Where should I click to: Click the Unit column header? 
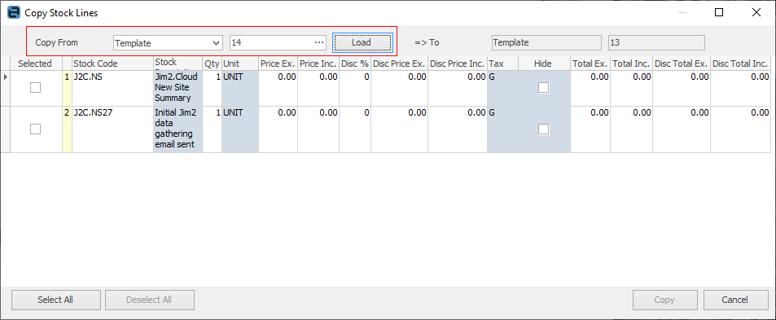(240, 64)
